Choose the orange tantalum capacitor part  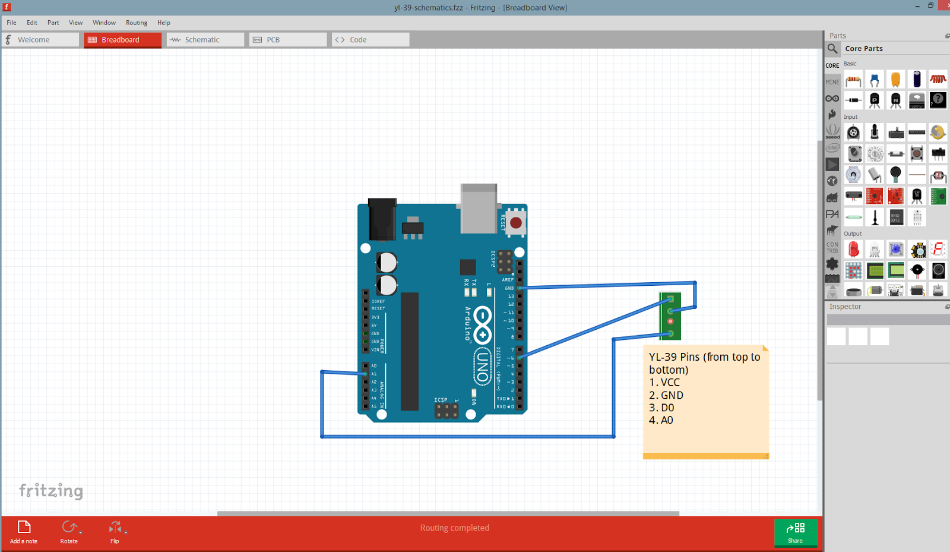point(896,80)
